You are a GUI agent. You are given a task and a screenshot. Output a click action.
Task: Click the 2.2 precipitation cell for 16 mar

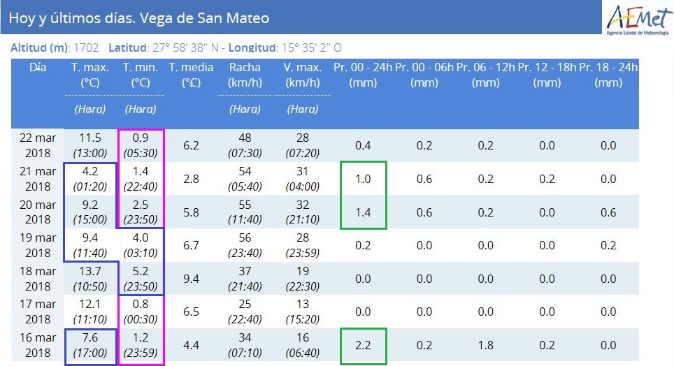coord(363,345)
